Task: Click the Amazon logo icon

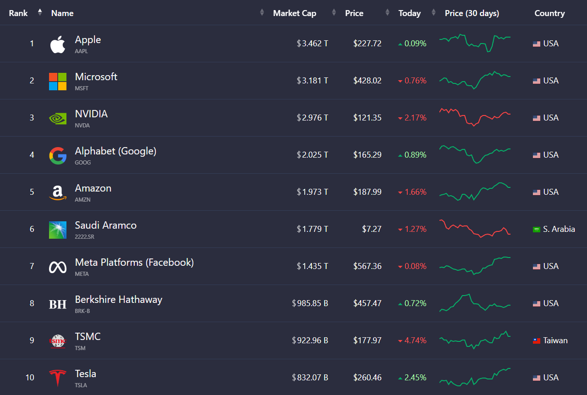Action: [58, 192]
